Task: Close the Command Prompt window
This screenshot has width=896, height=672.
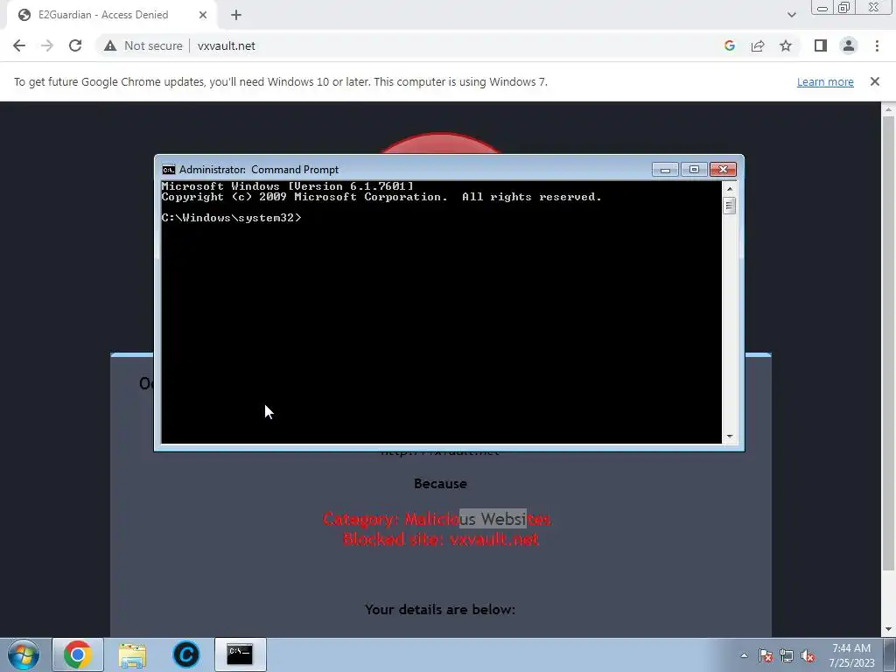Action: [x=723, y=170]
